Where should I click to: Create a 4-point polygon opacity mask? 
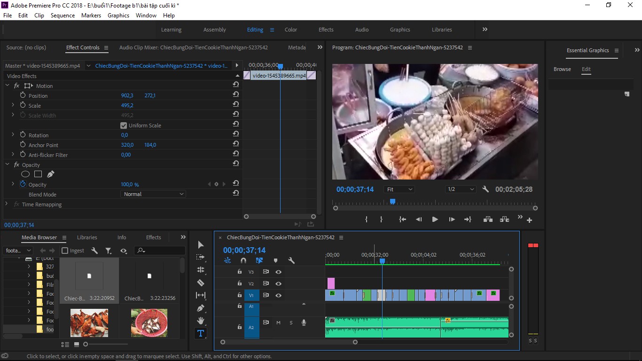pyautogui.click(x=38, y=174)
